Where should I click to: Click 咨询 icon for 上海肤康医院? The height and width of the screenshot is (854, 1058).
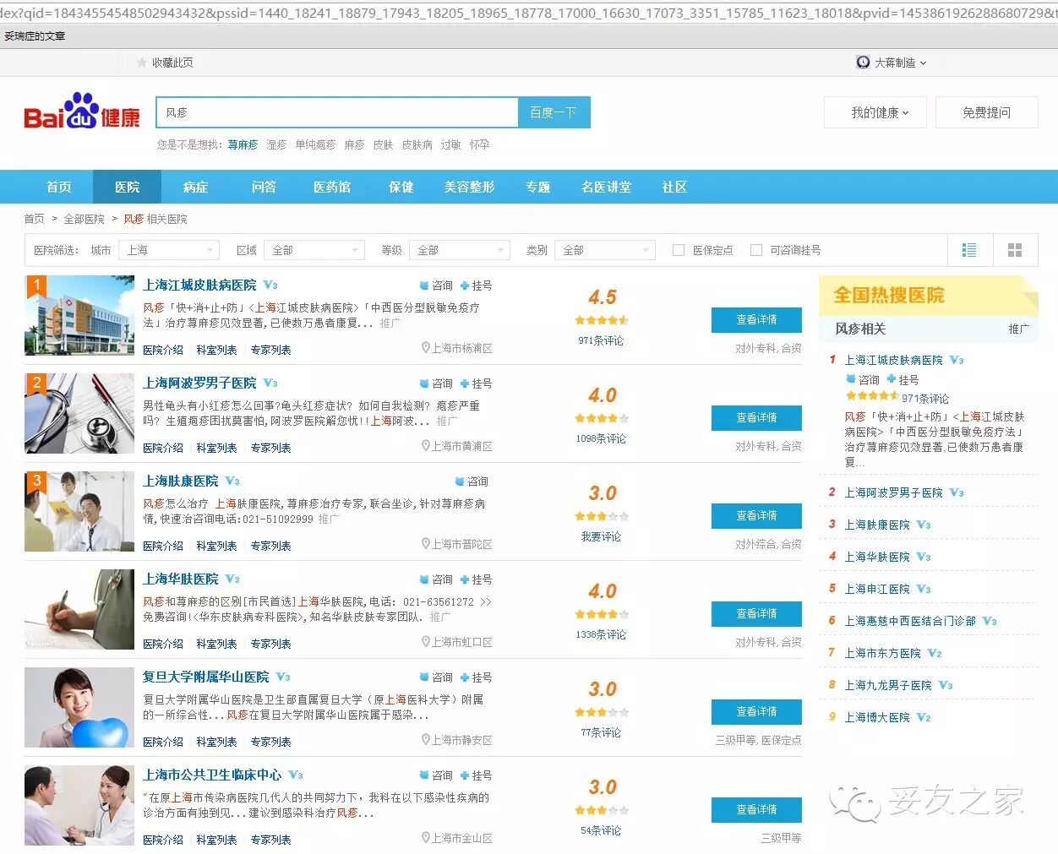(461, 481)
